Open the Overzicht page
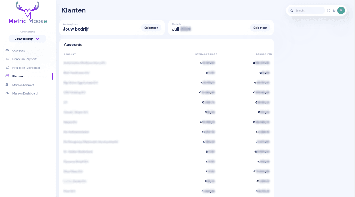The image size is (355, 197). click(18, 50)
